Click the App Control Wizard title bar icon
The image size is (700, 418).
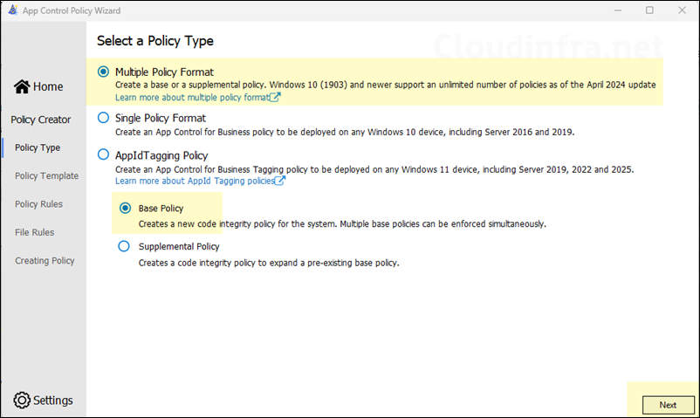[11, 10]
